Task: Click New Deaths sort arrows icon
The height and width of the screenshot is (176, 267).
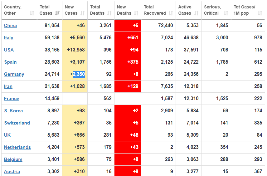Action: click(x=136, y=13)
